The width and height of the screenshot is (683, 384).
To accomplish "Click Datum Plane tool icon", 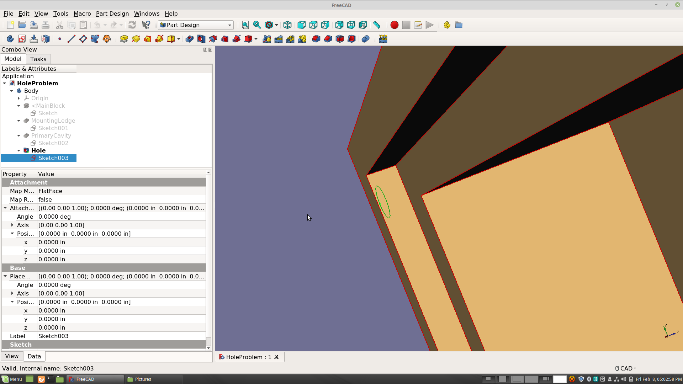I will point(83,39).
